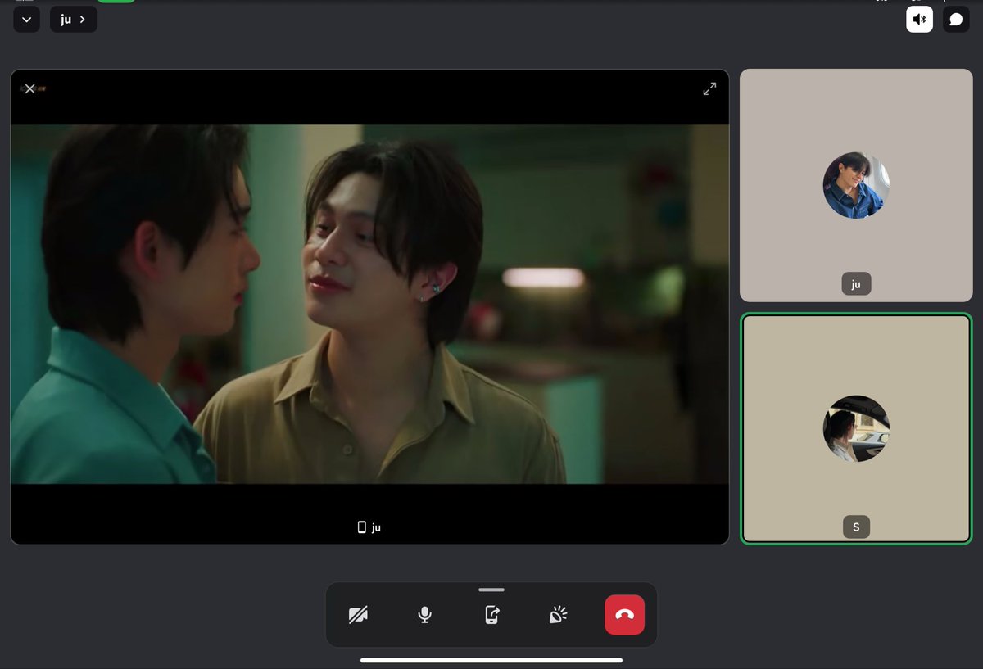This screenshot has height=669, width=983.
Task: Select S's participant avatar tile
Action: [x=856, y=428]
